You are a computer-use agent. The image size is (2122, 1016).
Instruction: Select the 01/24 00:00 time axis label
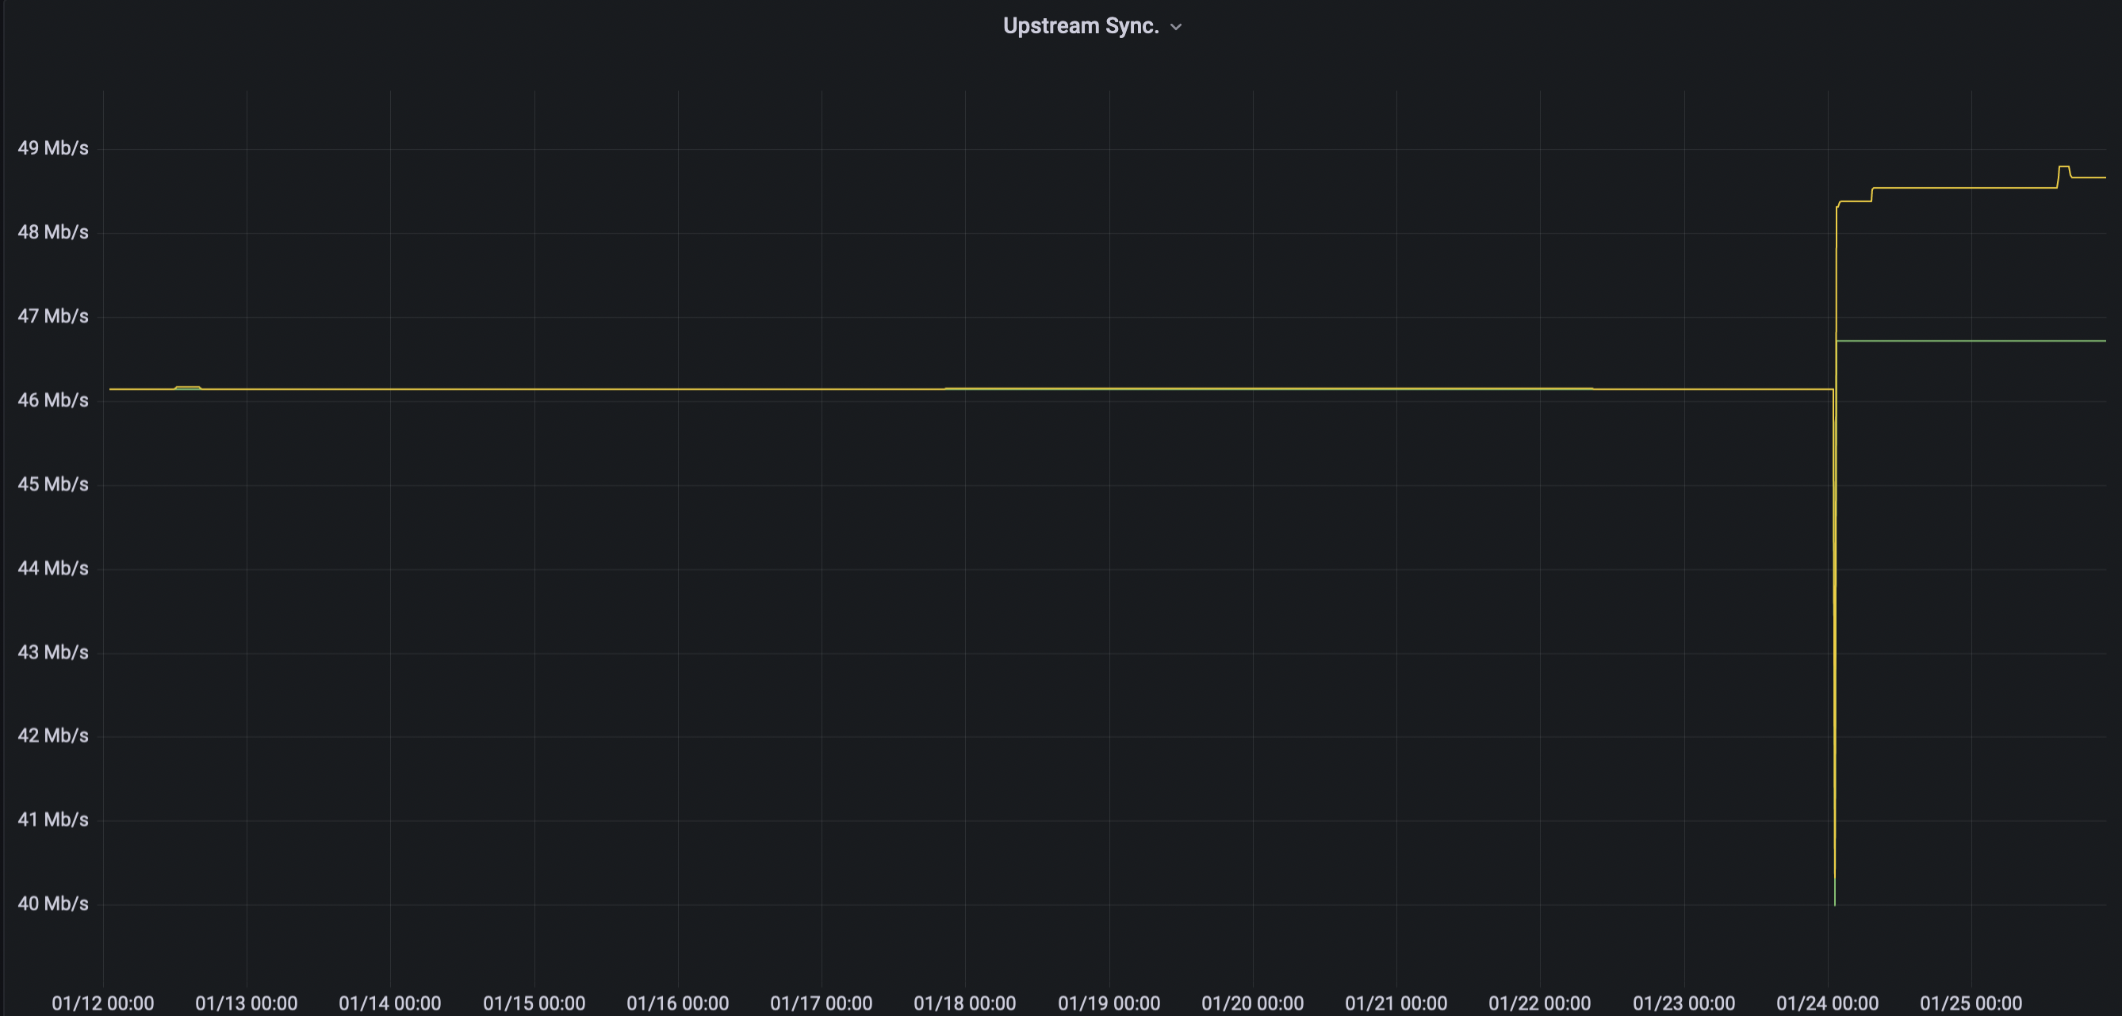pyautogui.click(x=1827, y=1003)
